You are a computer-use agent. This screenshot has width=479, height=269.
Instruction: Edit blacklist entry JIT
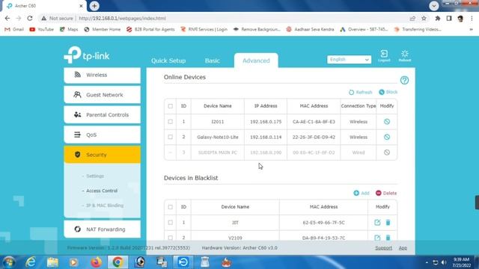pyautogui.click(x=377, y=223)
